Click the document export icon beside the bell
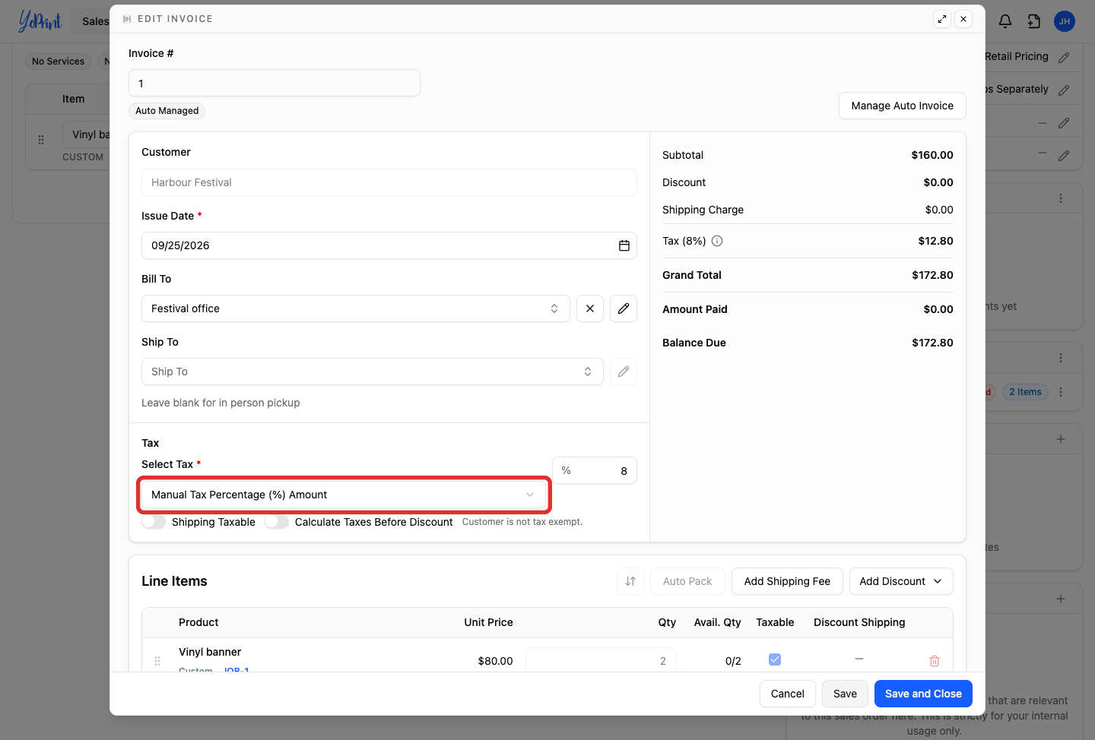The image size is (1095, 740). [1034, 21]
